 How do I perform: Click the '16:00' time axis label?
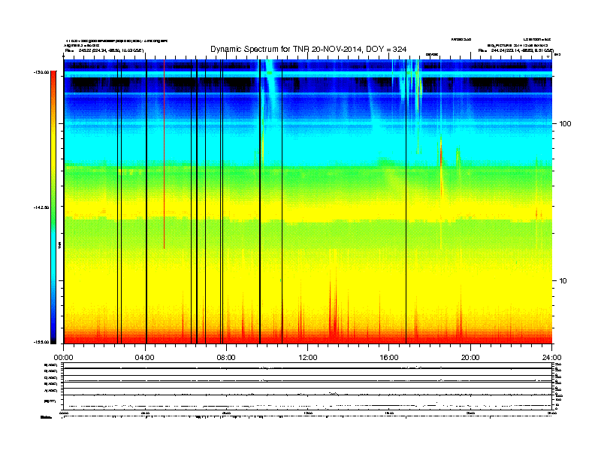[389, 358]
